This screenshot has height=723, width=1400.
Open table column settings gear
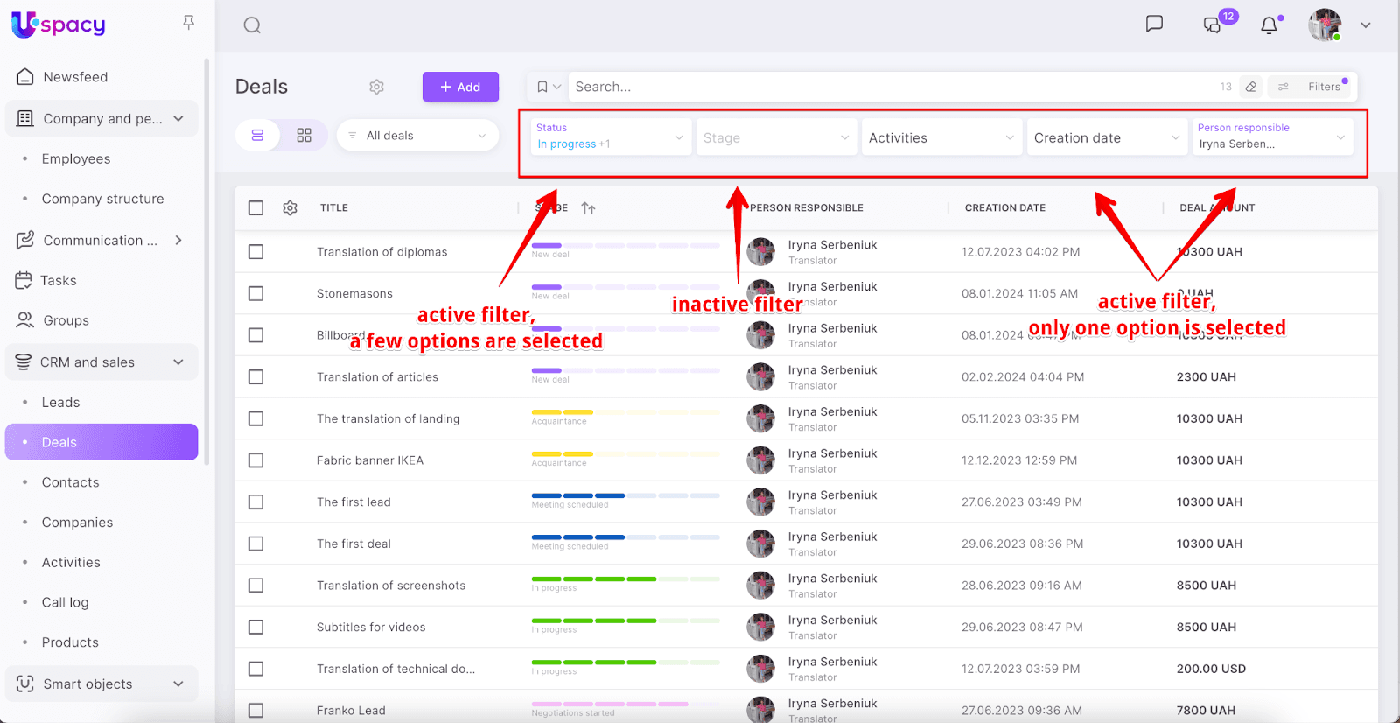290,208
